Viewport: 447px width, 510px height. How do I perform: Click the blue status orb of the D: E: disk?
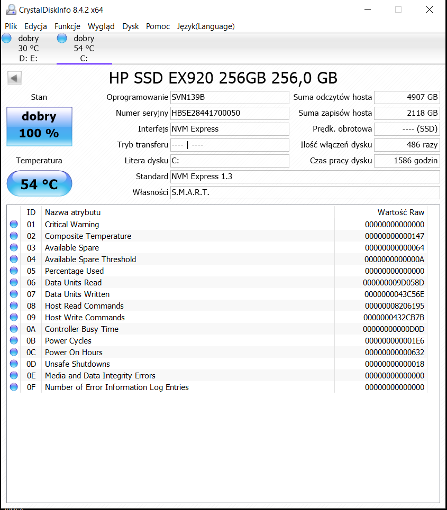pos(6,39)
